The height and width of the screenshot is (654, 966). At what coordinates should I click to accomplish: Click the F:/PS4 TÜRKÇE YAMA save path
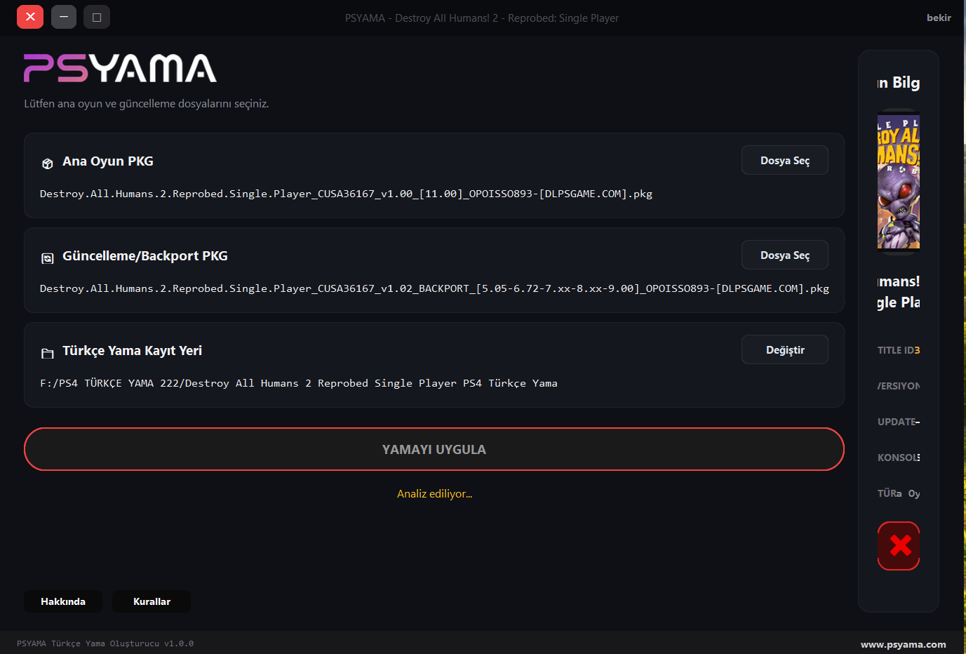(299, 383)
